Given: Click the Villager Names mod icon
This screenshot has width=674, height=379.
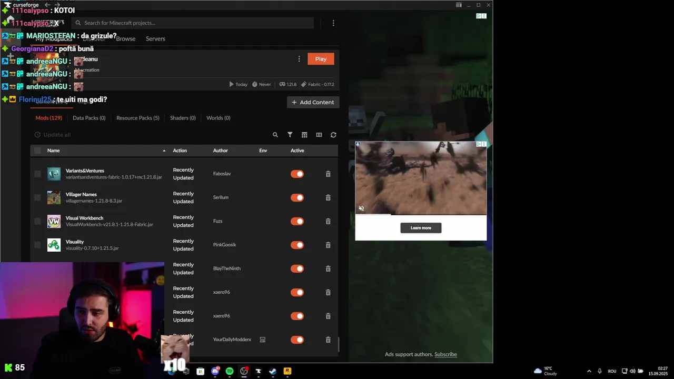Looking at the screenshot, I should pyautogui.click(x=54, y=197).
